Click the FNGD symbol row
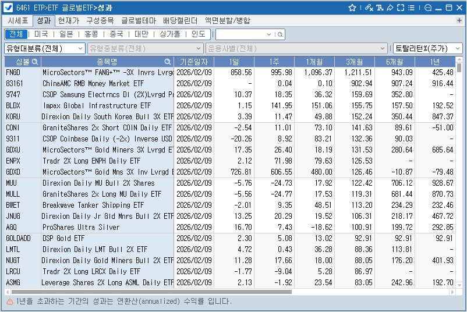Image resolution: width=467 pixels, height=312 pixels. pyautogui.click(x=13, y=73)
